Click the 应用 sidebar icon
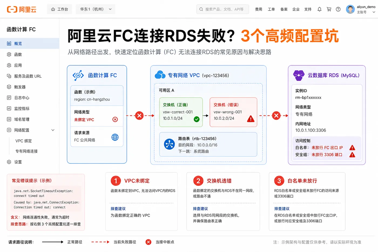The height and width of the screenshot is (252, 378). 9,65
